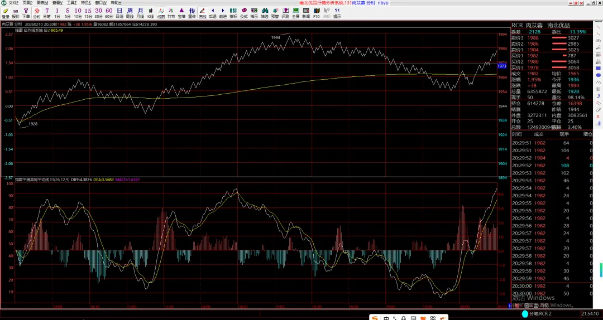603x320 pixels.
Task: Open the 帮助H menu
Action: tap(116, 3)
